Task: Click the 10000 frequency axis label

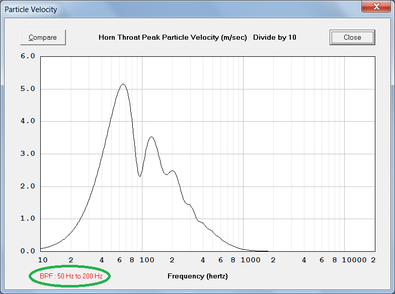Action: click(x=354, y=260)
